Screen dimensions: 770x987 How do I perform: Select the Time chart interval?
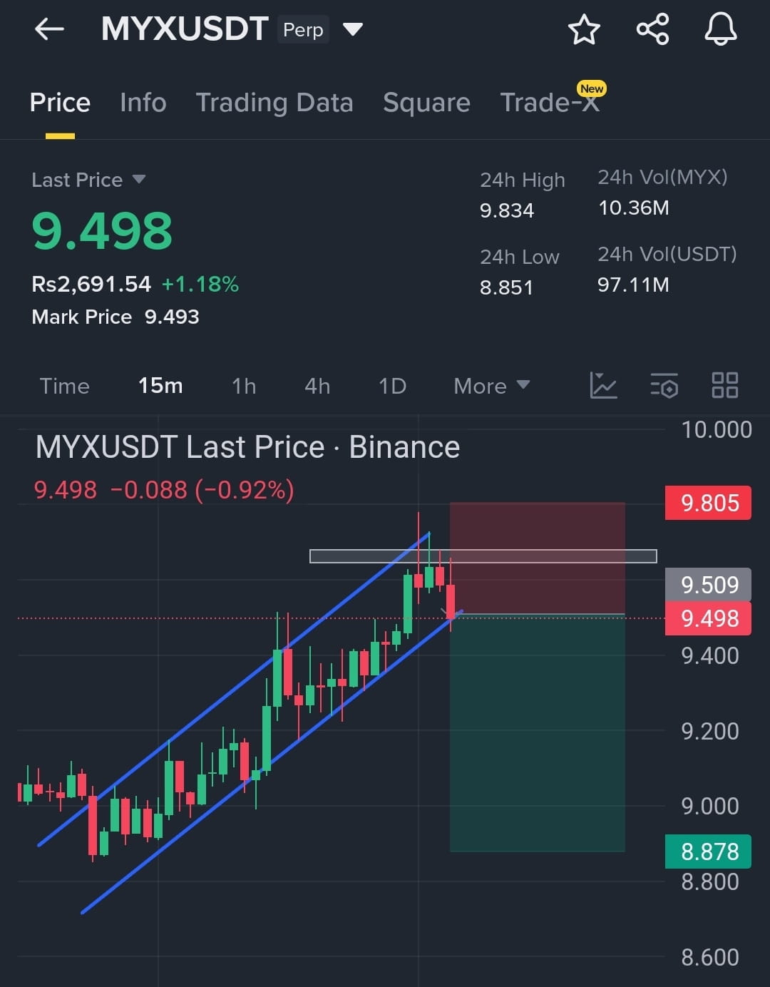64,386
